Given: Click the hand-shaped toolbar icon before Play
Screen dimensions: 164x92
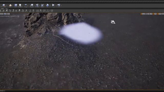Looking at the screenshot, I should pyautogui.click(x=47, y=5).
